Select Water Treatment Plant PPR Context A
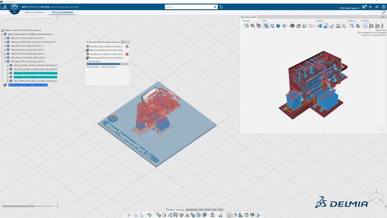387x218 pixels. (23, 30)
